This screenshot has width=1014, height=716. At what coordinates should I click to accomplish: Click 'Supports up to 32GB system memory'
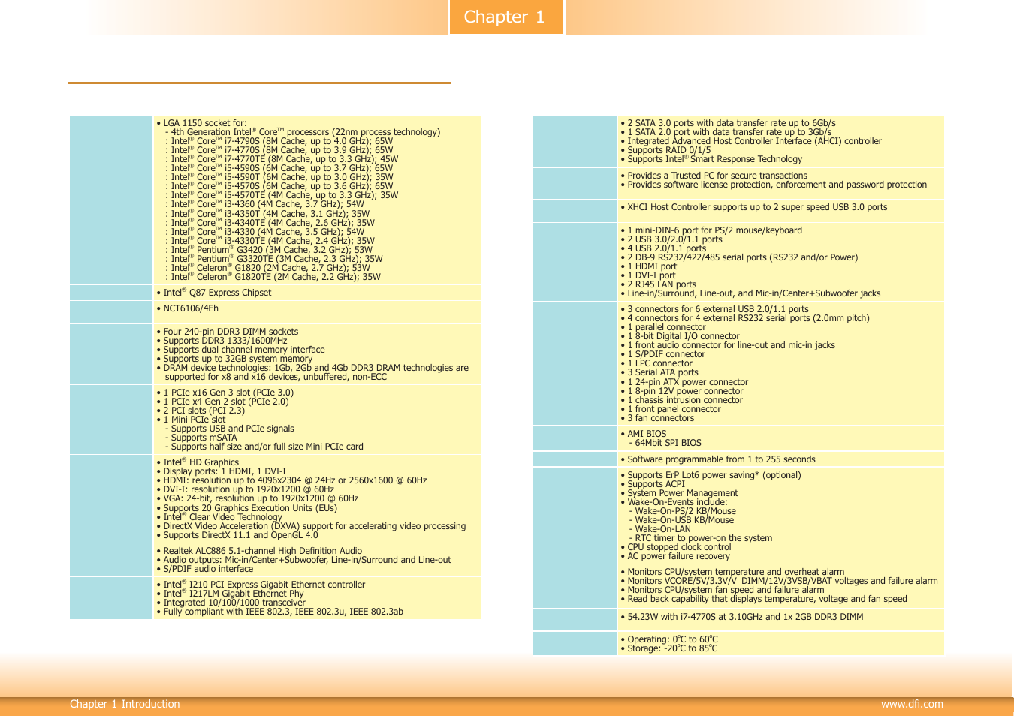tap(234, 359)
